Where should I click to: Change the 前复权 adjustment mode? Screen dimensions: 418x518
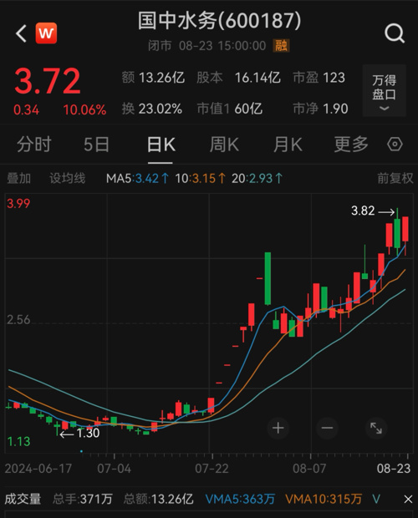[x=395, y=179]
